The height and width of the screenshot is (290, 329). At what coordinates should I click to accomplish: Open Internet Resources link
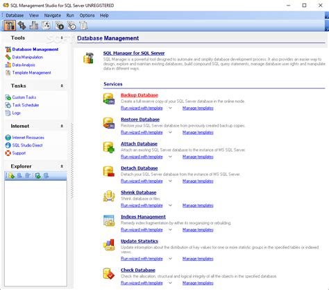coord(28,138)
